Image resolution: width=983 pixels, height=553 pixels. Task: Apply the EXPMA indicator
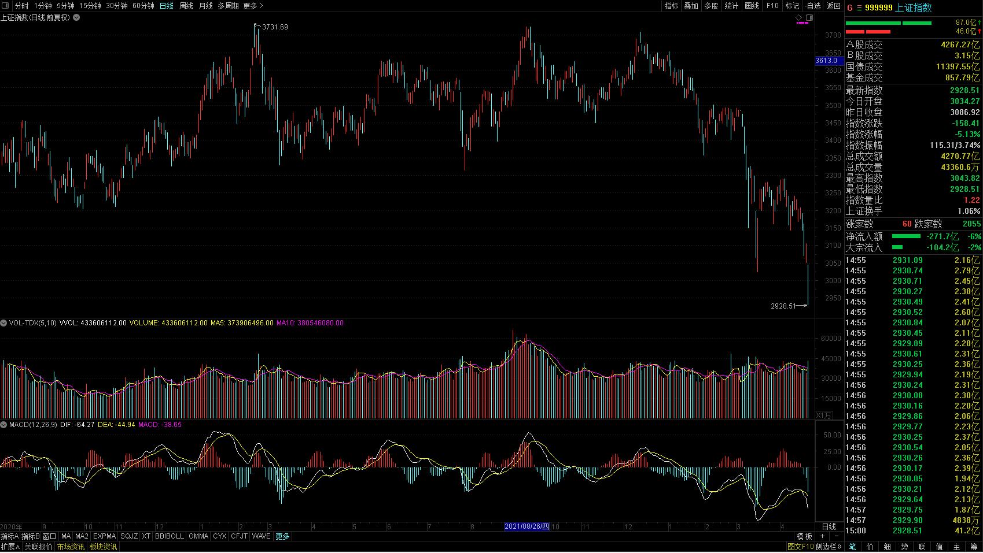[x=104, y=536]
